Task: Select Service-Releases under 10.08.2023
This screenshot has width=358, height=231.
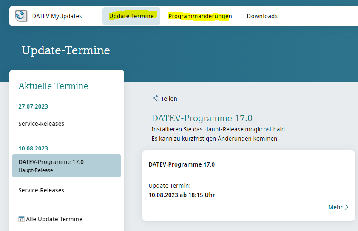Action: point(41,190)
